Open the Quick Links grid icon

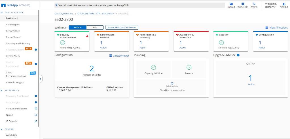[243, 4]
